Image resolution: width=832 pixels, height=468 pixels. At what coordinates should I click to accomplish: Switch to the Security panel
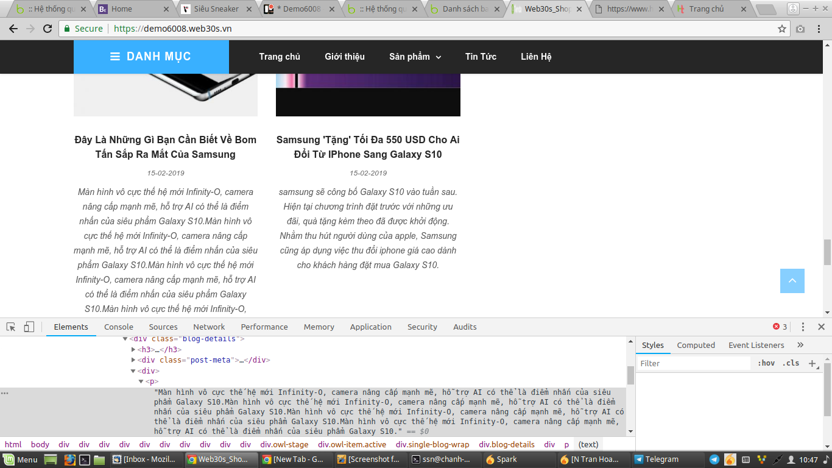pos(422,327)
